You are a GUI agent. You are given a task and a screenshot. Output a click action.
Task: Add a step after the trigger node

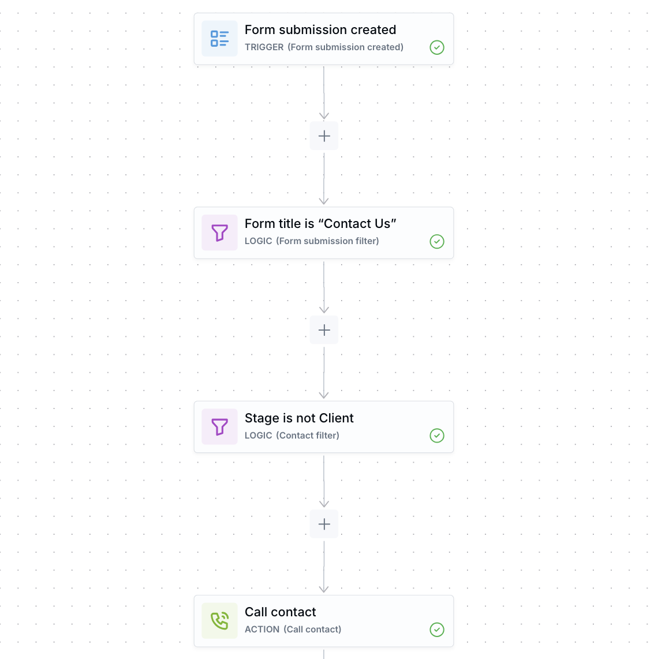pyautogui.click(x=324, y=136)
